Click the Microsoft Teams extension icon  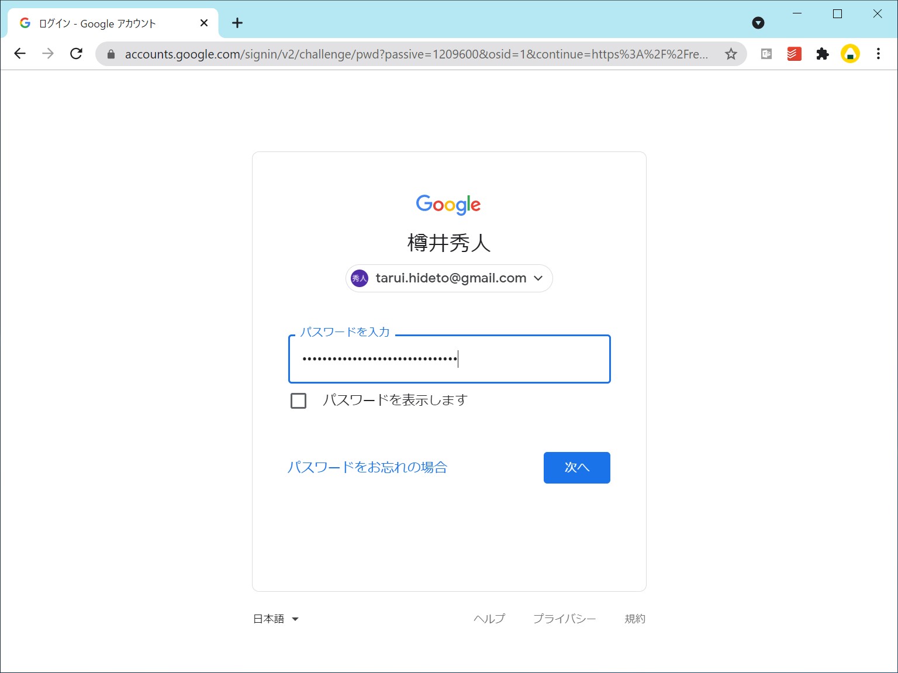coord(765,53)
